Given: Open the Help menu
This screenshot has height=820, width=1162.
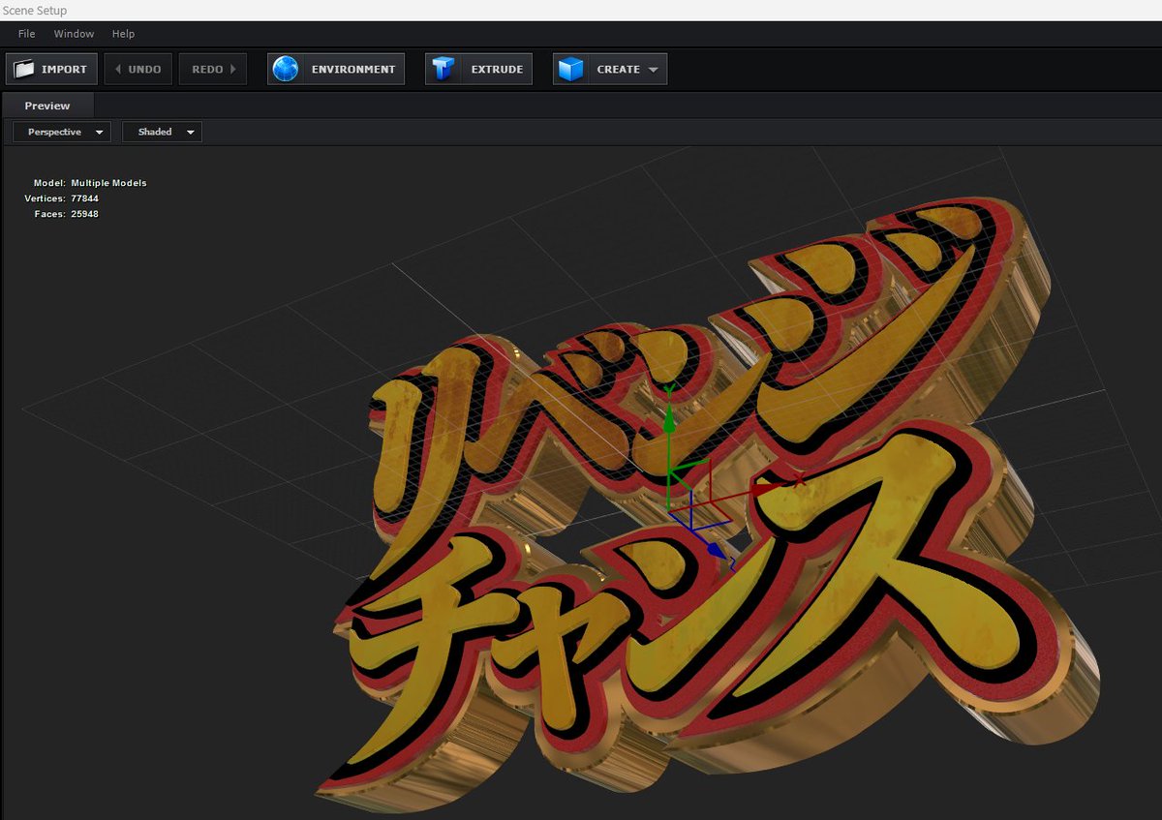Looking at the screenshot, I should pyautogui.click(x=123, y=33).
